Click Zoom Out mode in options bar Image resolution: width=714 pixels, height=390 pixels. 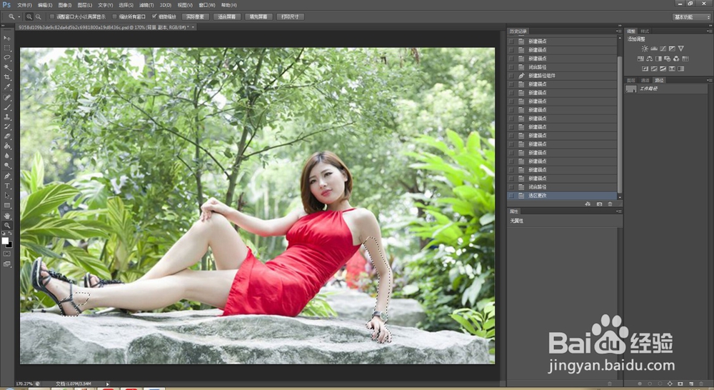[39, 17]
